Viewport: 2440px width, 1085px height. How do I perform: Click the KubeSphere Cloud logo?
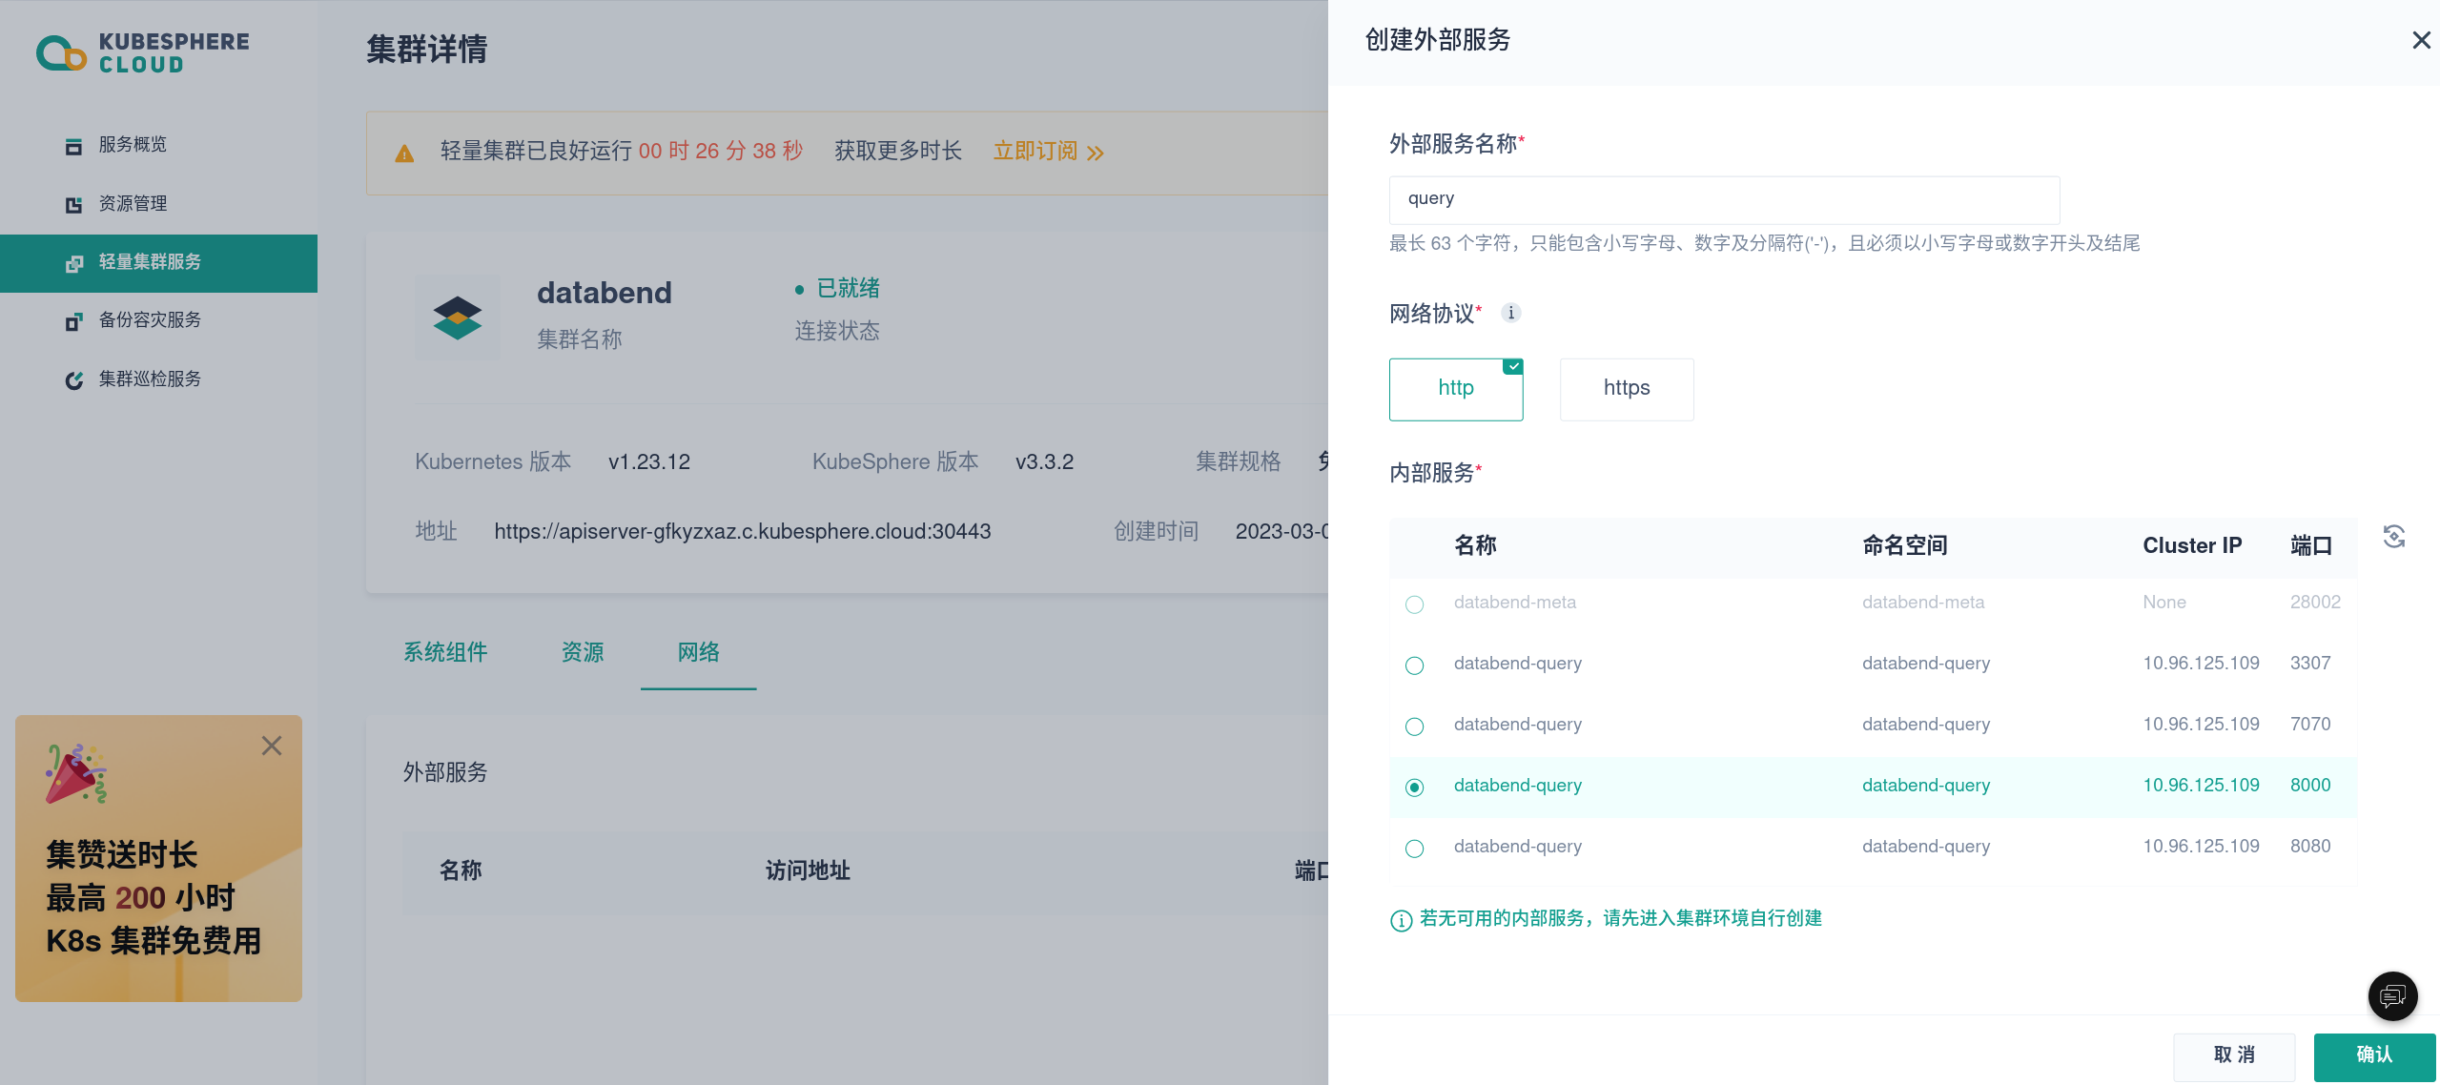[142, 52]
